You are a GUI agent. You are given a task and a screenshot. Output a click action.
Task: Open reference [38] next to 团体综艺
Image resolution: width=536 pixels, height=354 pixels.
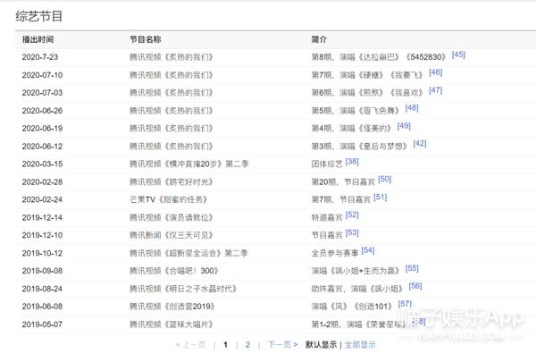click(x=352, y=162)
